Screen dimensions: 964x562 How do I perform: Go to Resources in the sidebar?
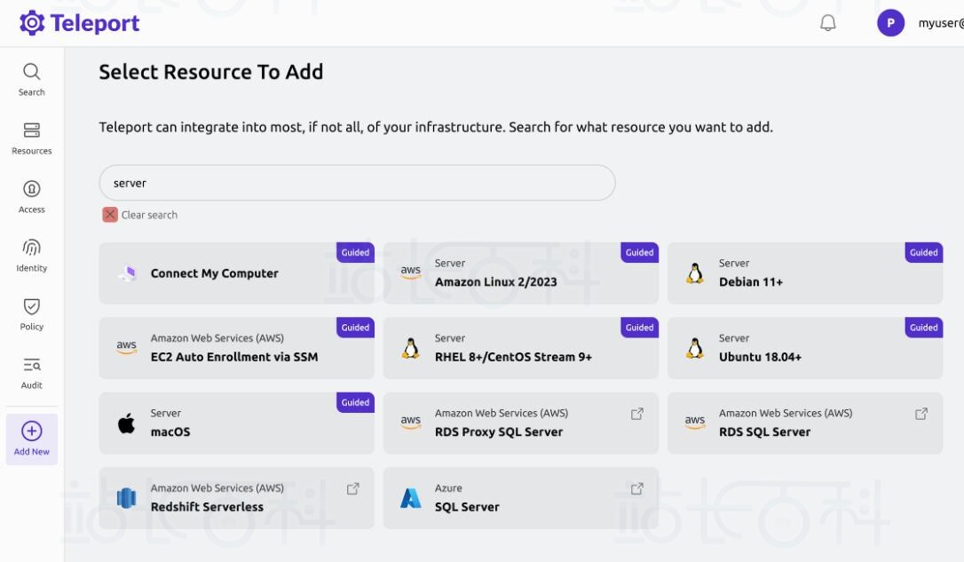pyautogui.click(x=31, y=139)
